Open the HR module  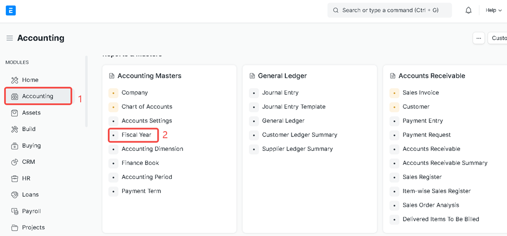coord(26,178)
